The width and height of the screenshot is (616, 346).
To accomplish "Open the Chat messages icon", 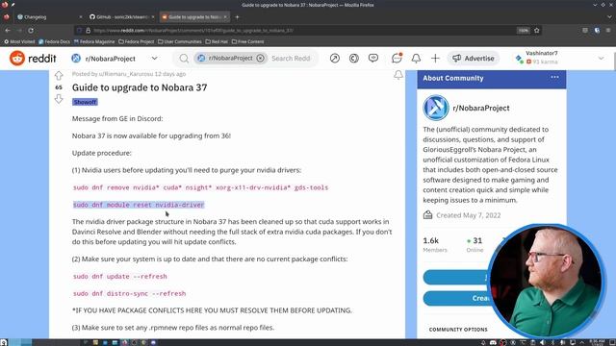I will [x=397, y=59].
